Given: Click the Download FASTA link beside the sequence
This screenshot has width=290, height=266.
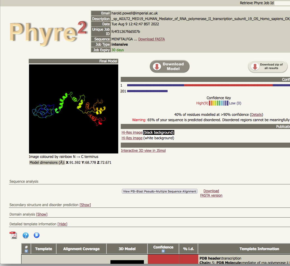Looking at the screenshot, I should pos(151,39).
